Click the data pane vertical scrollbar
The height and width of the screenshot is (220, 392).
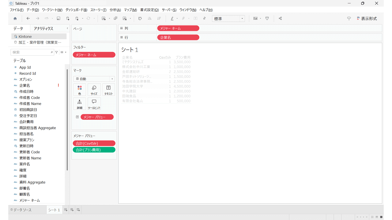(x=67, y=119)
